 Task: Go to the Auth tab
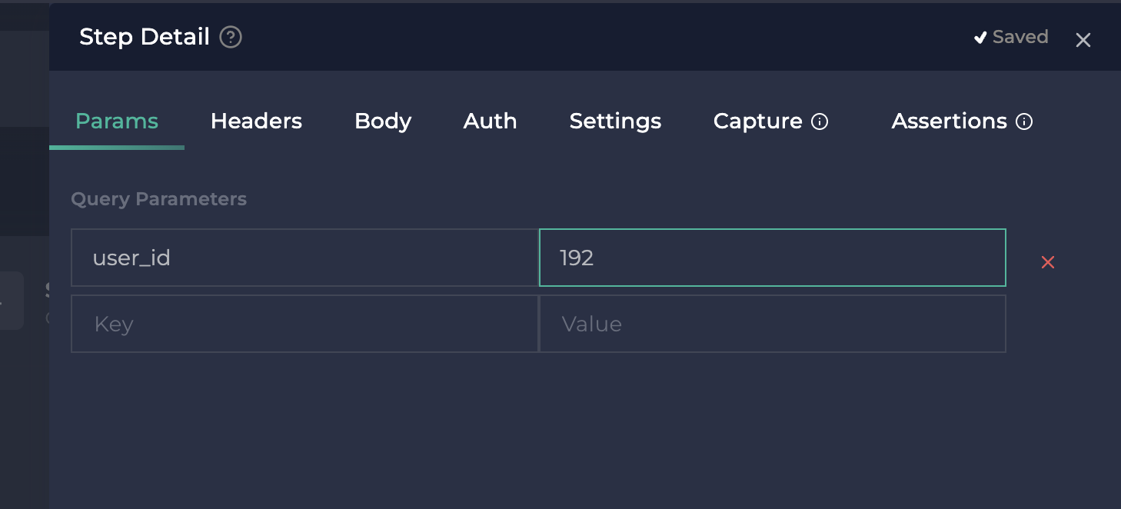coord(490,121)
